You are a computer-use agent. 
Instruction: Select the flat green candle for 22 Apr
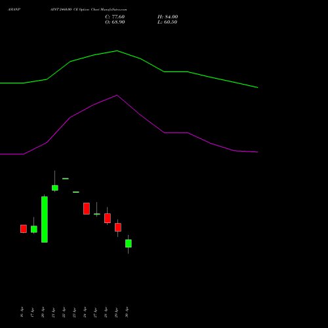point(66,178)
